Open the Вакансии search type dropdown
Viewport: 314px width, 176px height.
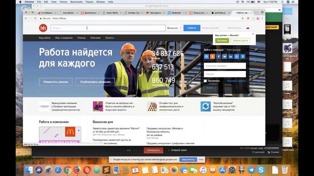(x=174, y=28)
